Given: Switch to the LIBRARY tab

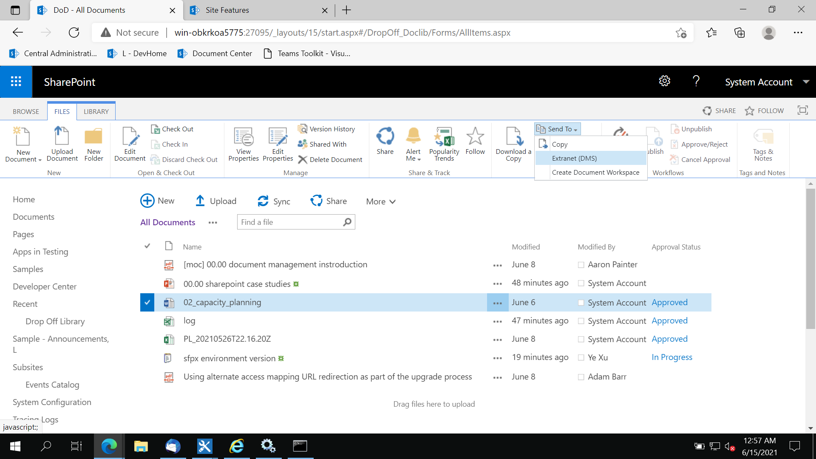Looking at the screenshot, I should [x=96, y=111].
